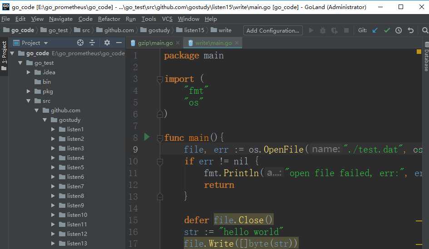Image resolution: width=429 pixels, height=249 pixels.
Task: Select the listen5 folder
Action: pyautogui.click(x=75, y=167)
